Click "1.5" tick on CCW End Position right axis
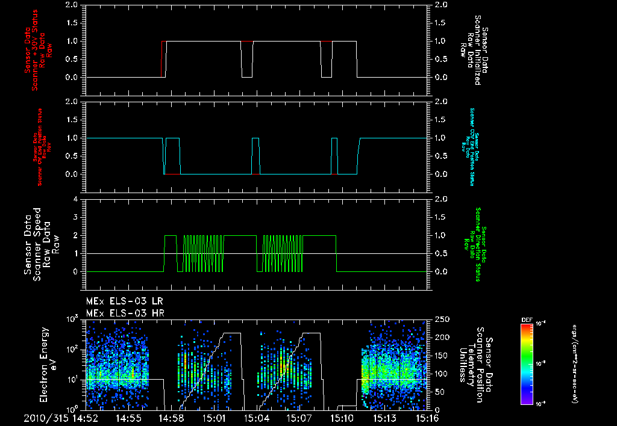617x426 pixels. coord(441,120)
